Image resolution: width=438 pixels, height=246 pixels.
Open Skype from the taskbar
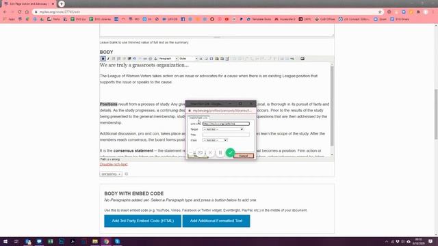(x=117, y=241)
